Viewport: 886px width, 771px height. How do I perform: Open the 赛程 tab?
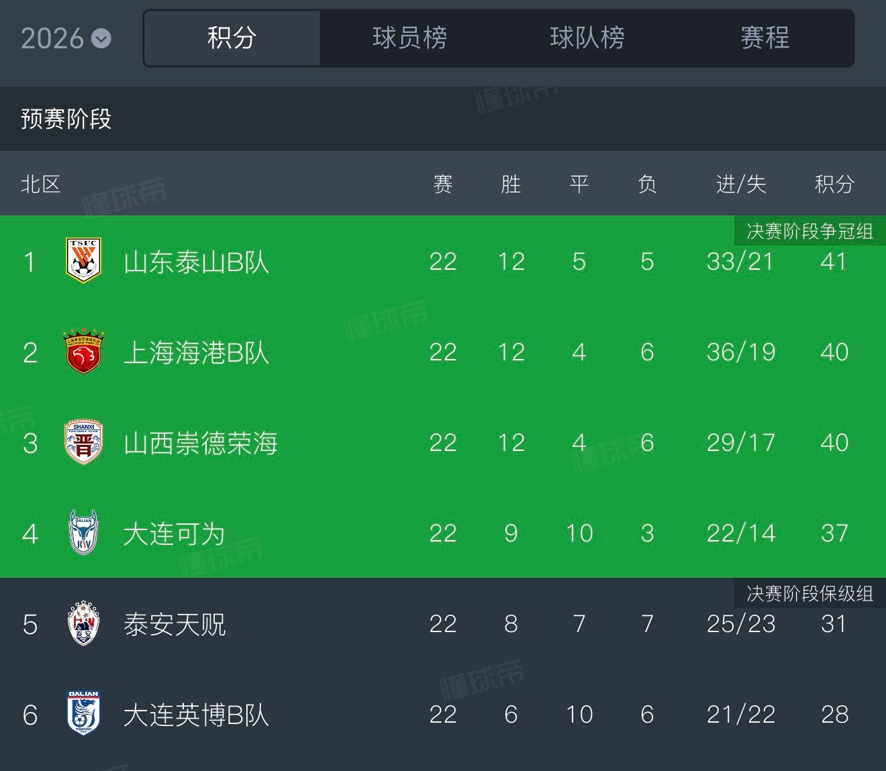click(x=765, y=38)
